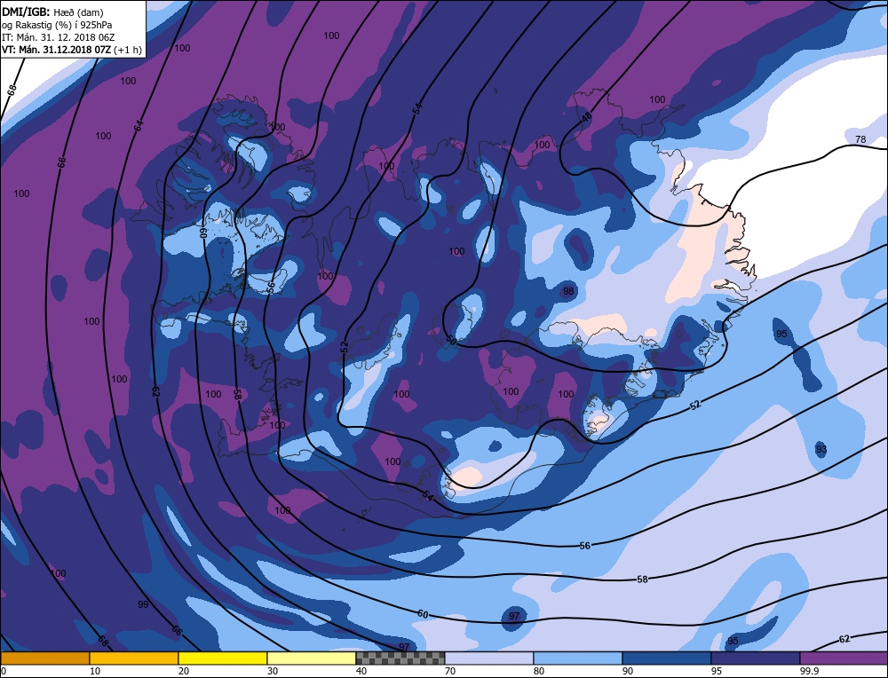Click the '99.9' legend scale value
The width and height of the screenshot is (888, 678).
pos(808,671)
